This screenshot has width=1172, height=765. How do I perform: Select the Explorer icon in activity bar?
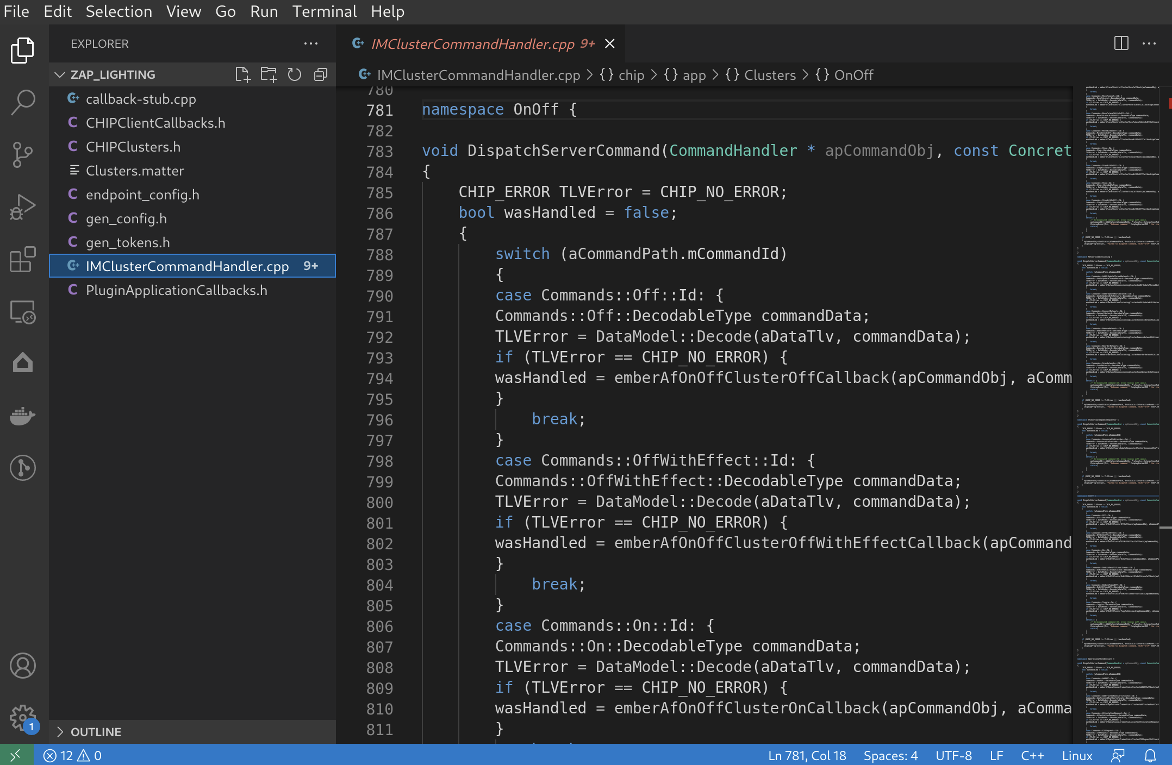[22, 51]
